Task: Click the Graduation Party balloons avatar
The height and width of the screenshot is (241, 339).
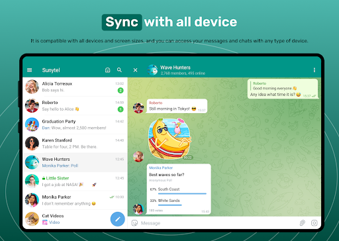Action: (x=32, y=124)
